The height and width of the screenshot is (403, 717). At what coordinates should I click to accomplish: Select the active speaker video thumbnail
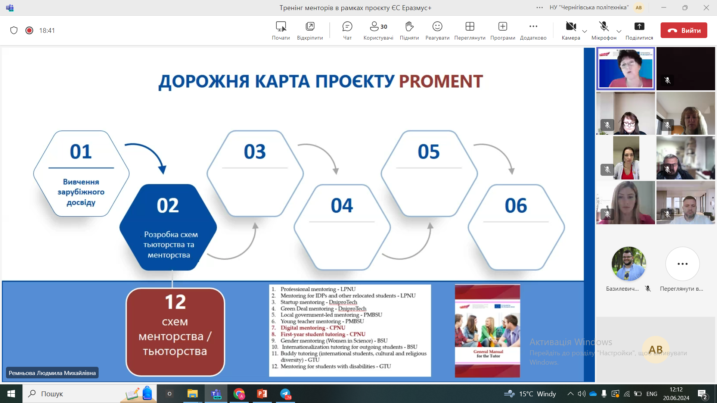pyautogui.click(x=626, y=69)
